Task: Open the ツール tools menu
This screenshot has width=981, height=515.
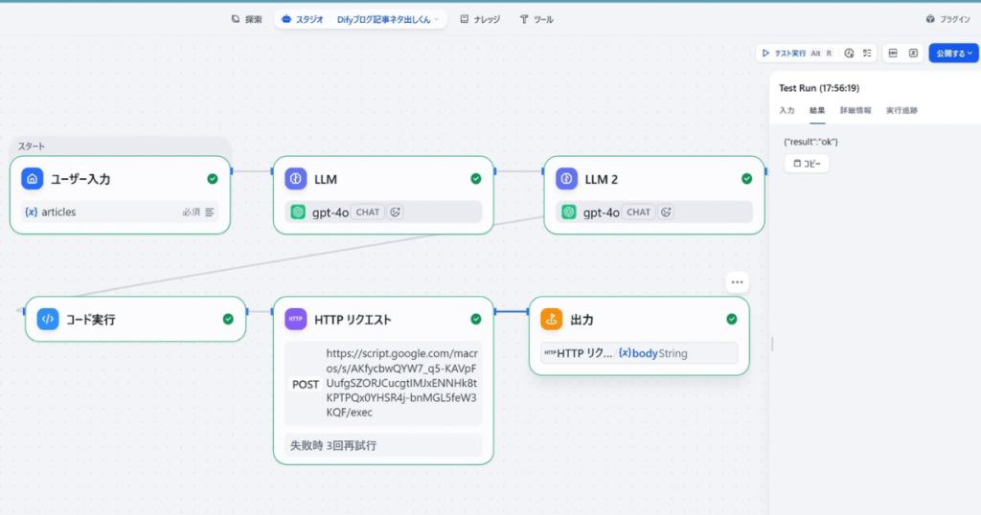Action: coord(536,19)
